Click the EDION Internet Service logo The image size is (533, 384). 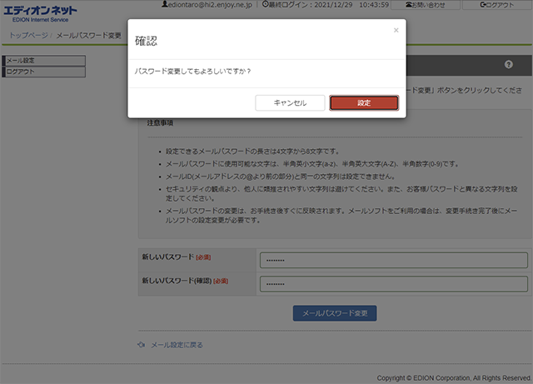[x=40, y=13]
